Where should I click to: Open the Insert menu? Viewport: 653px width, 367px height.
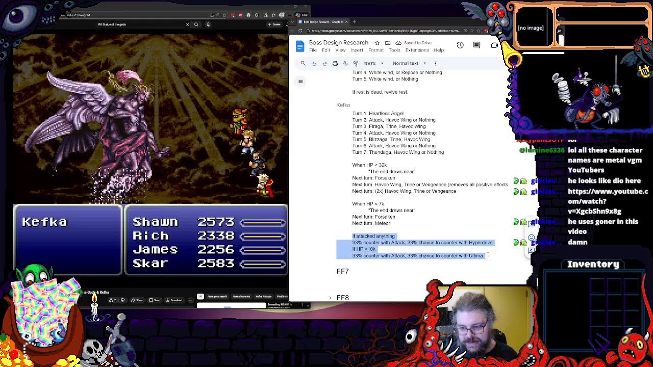click(x=357, y=50)
